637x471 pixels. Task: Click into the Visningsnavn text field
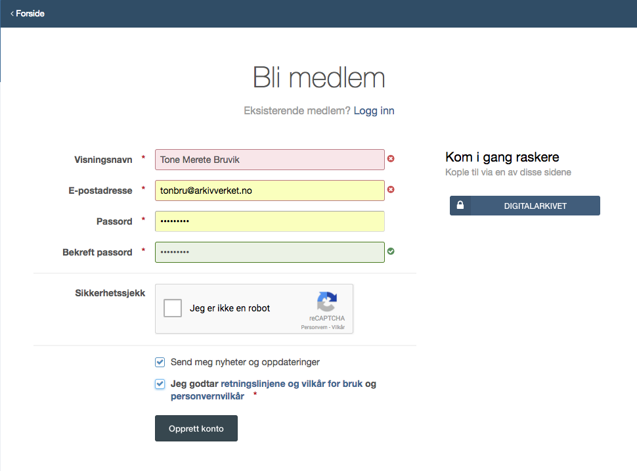(269, 160)
